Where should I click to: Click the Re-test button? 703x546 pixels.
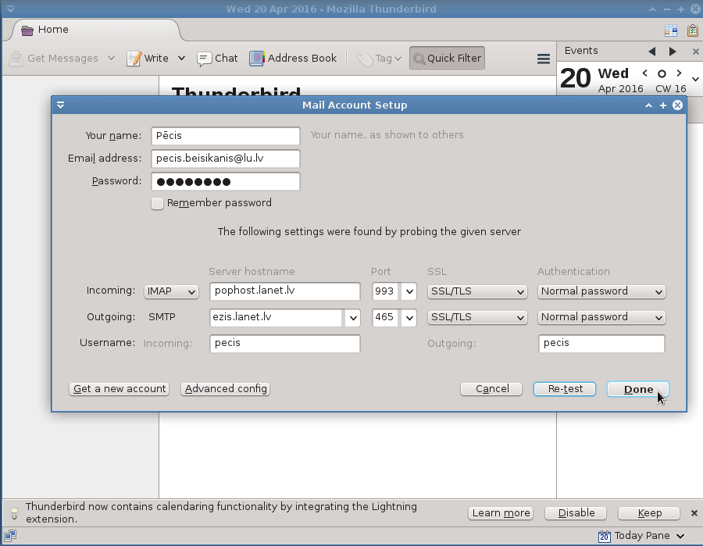(565, 389)
